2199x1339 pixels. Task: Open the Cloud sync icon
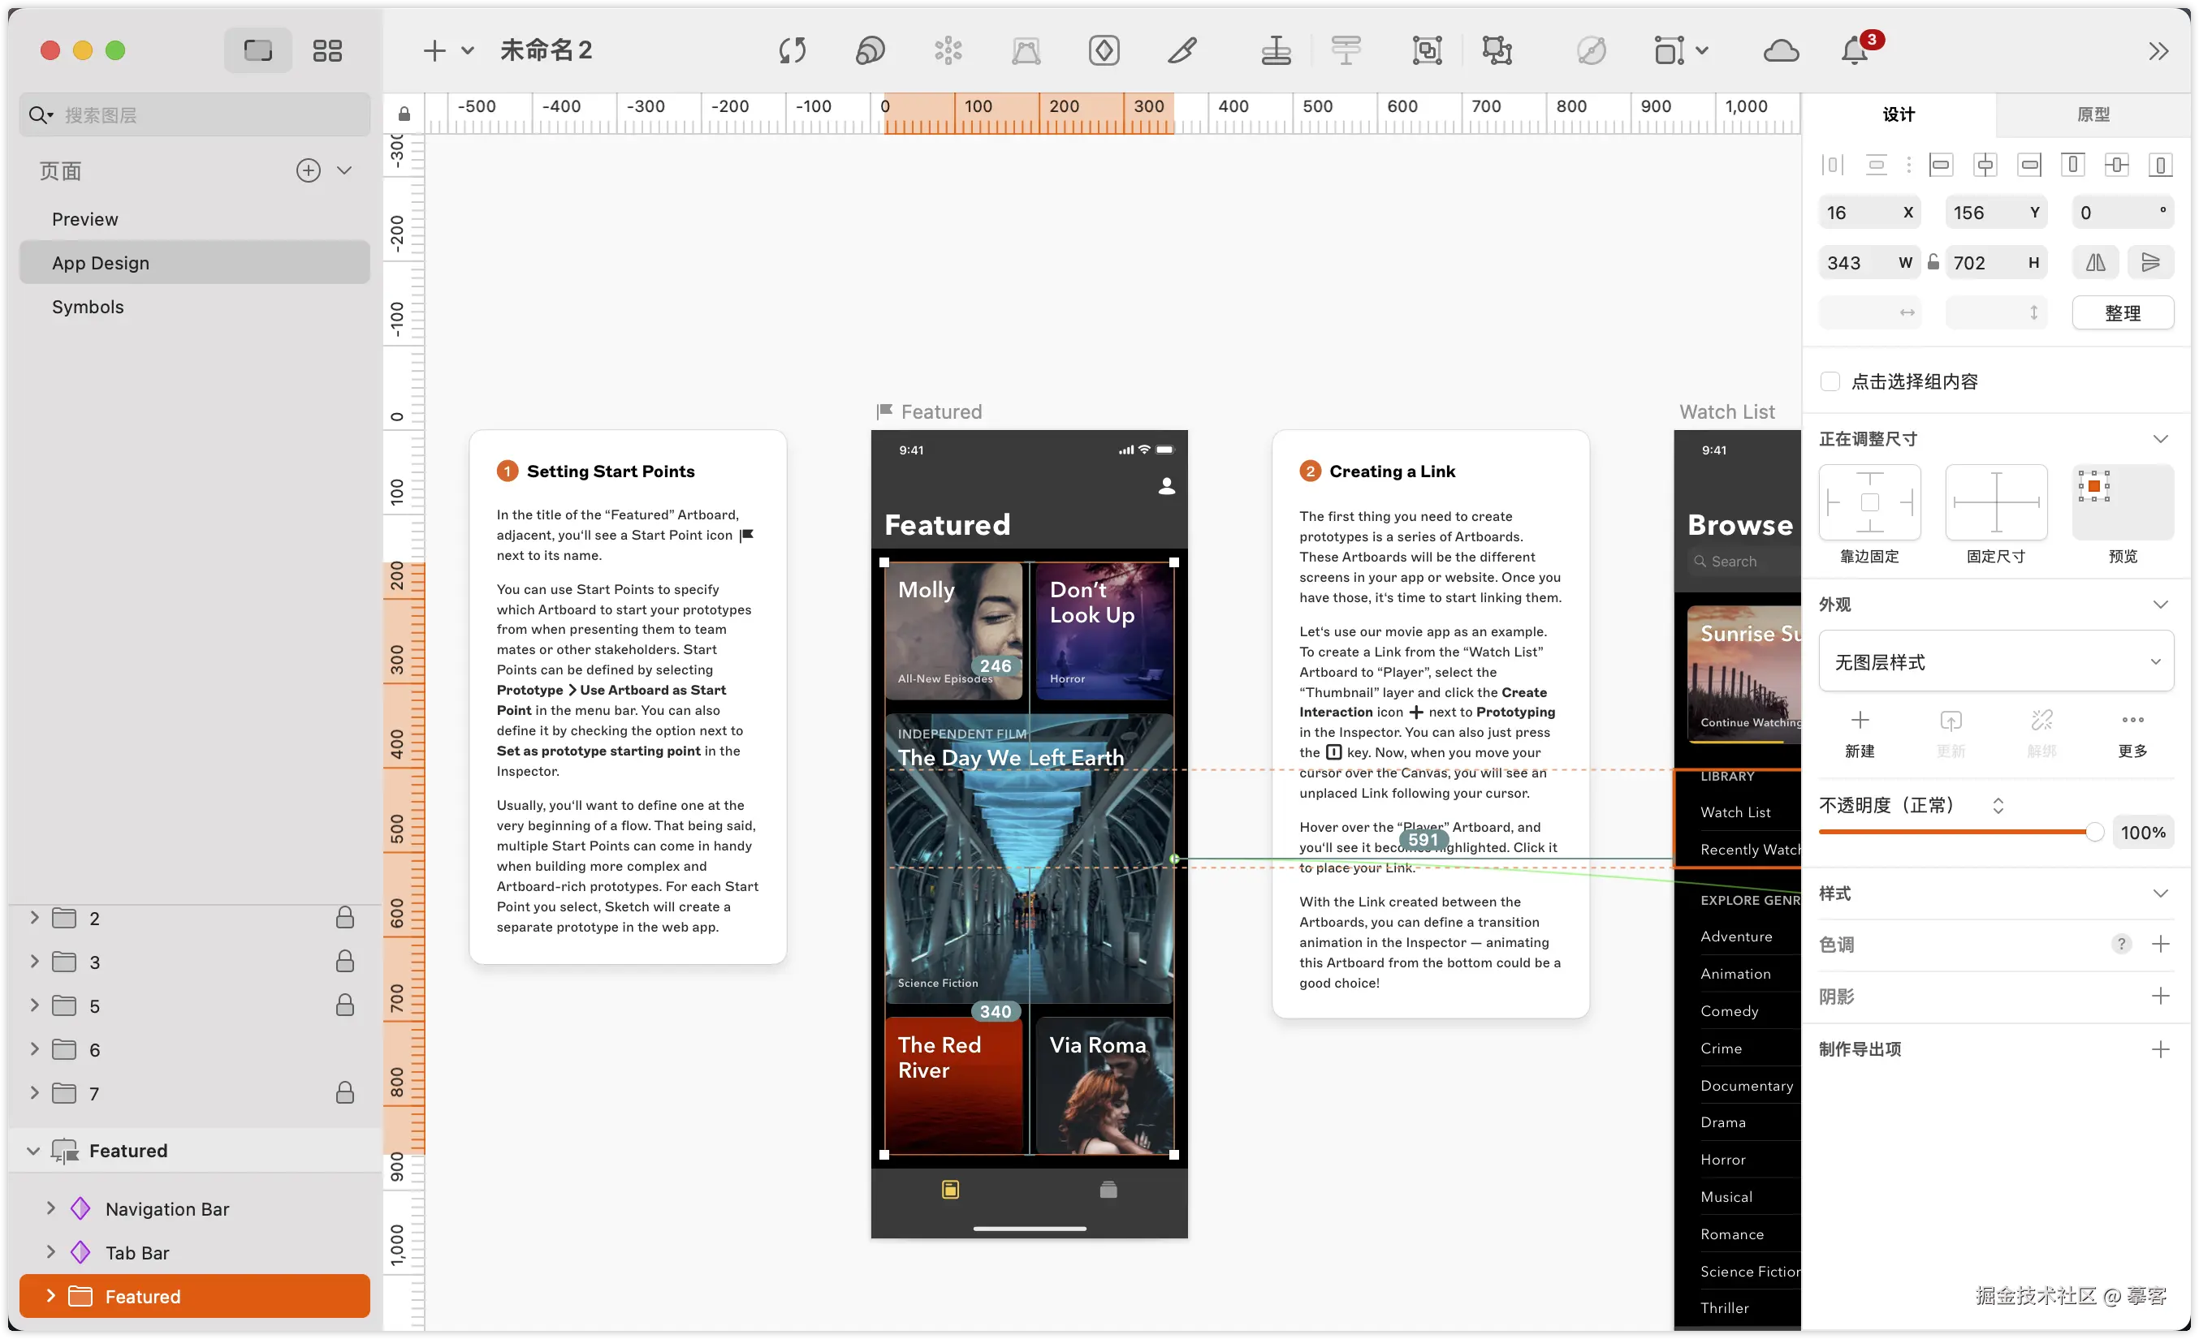[1781, 51]
